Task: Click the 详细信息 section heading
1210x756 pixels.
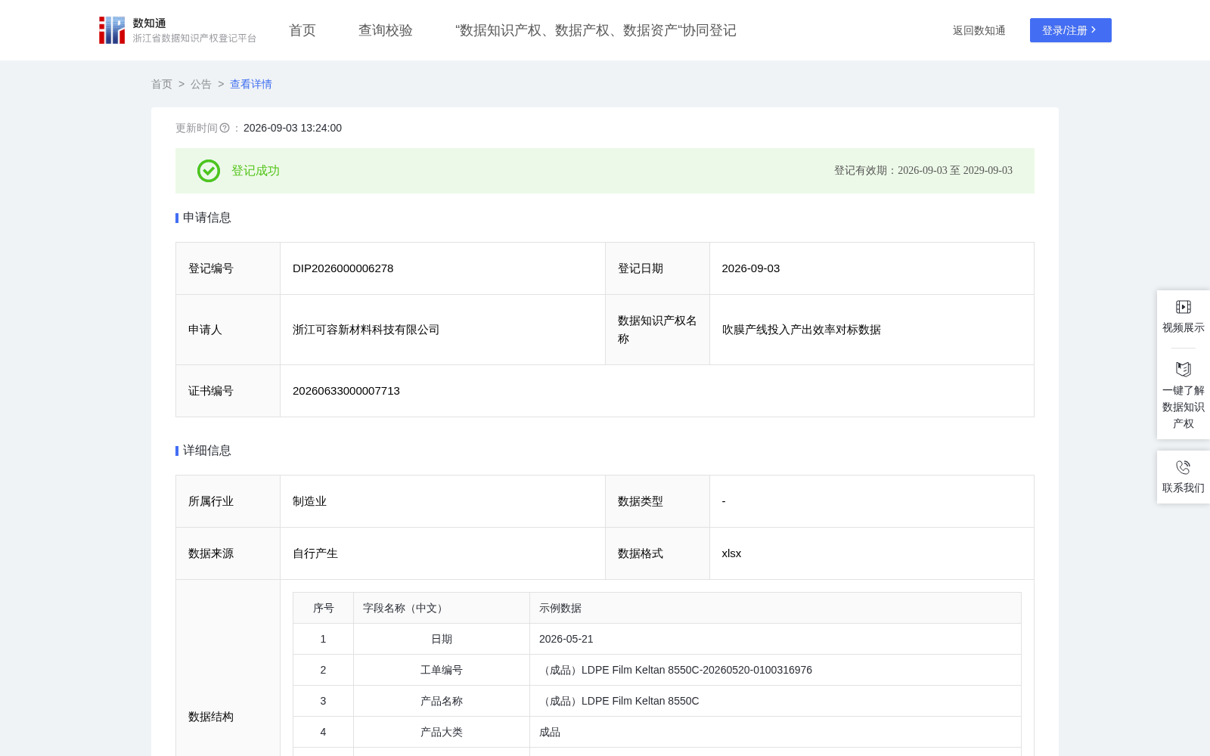Action: tap(207, 451)
